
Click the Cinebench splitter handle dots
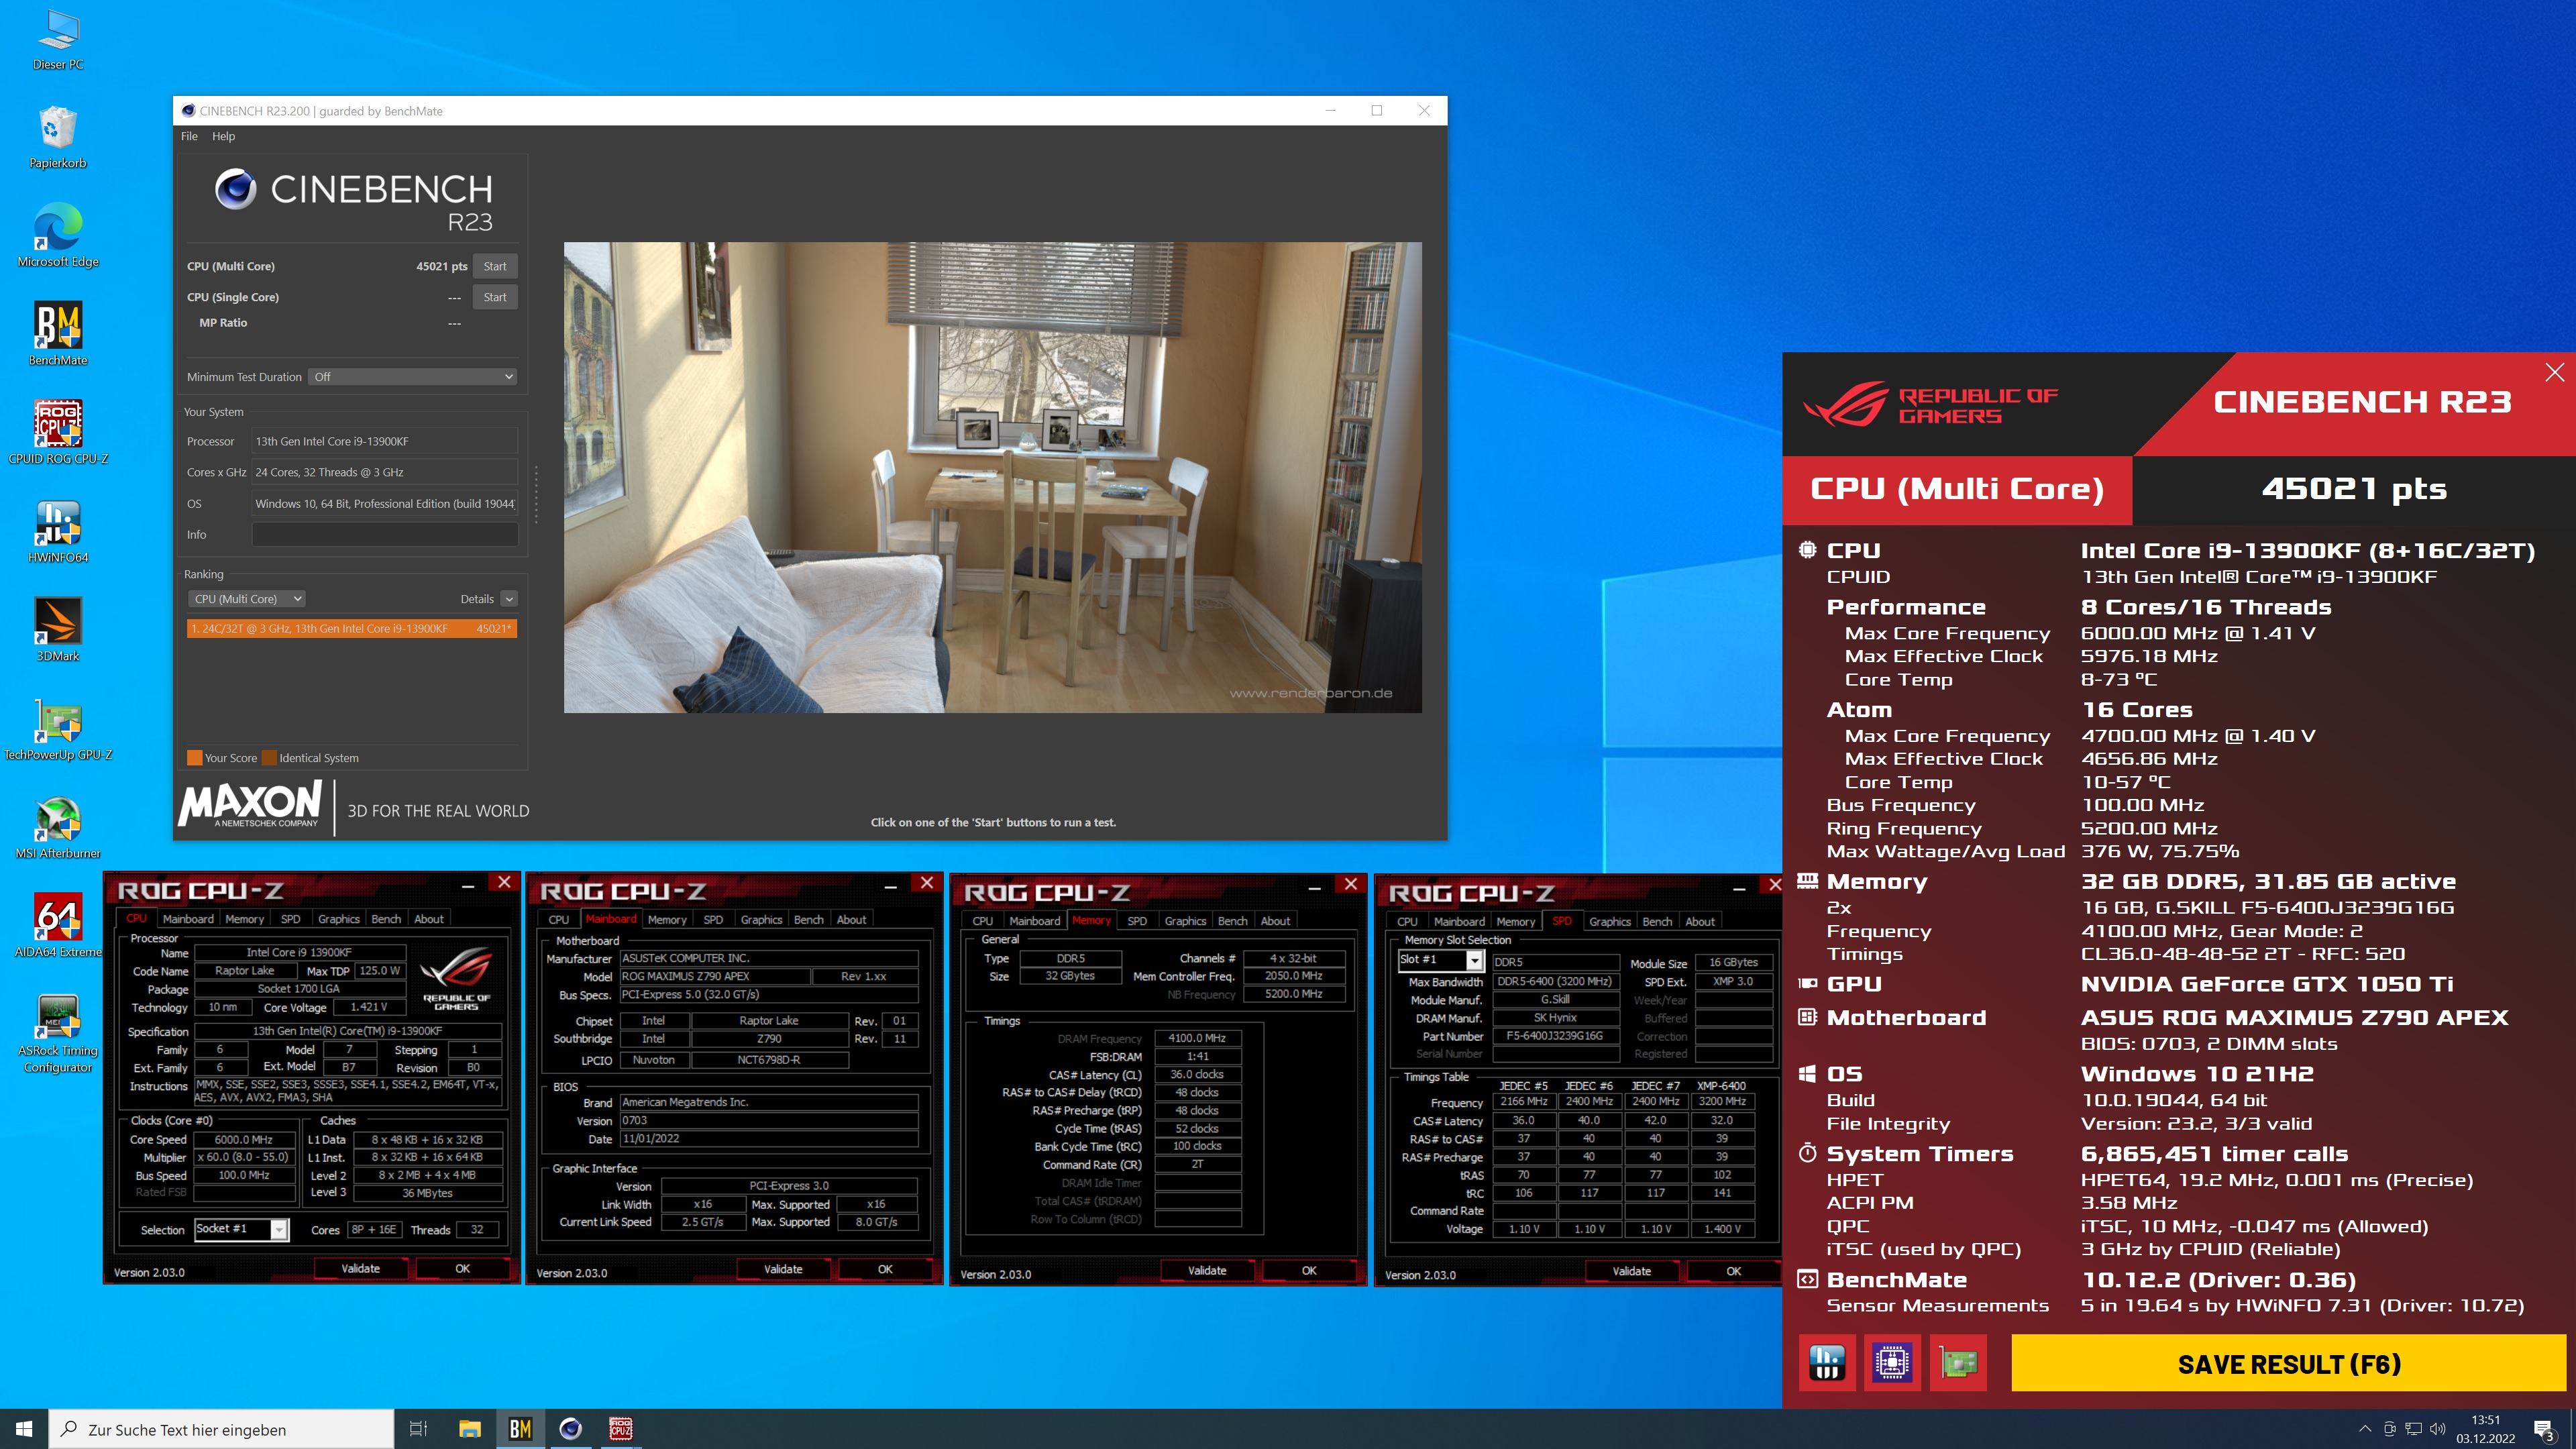pos(537,494)
